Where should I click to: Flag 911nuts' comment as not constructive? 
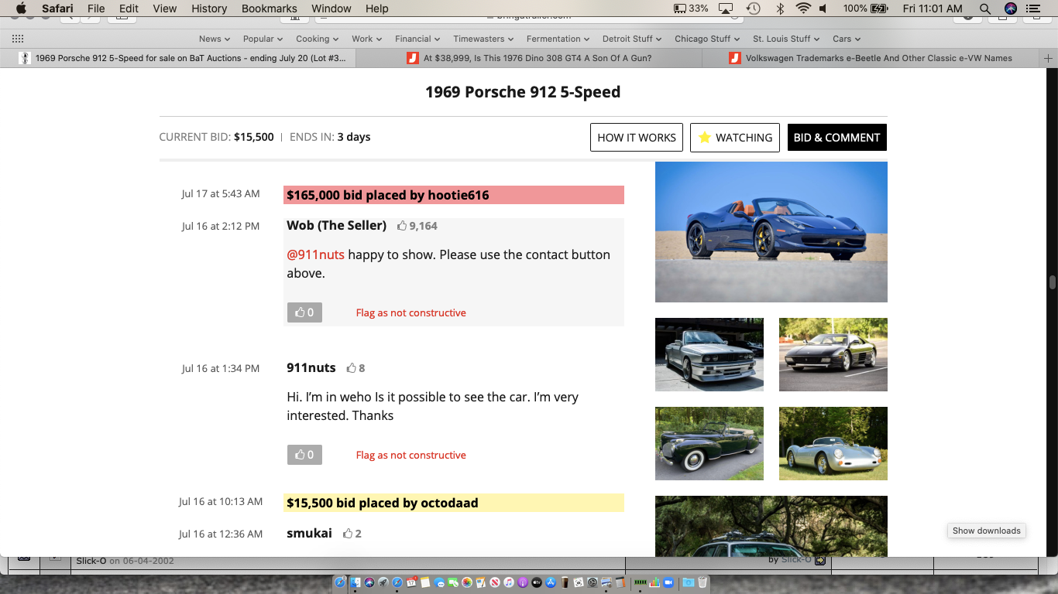410,455
